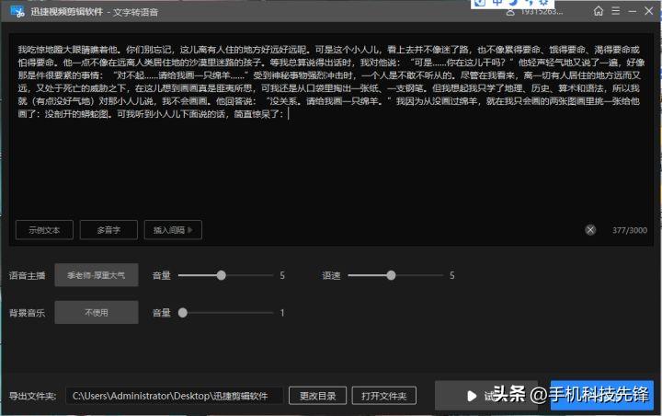Screen dimensions: 662x416
Task: Adjust the 语速 speech speed slider
Action: tap(391, 275)
